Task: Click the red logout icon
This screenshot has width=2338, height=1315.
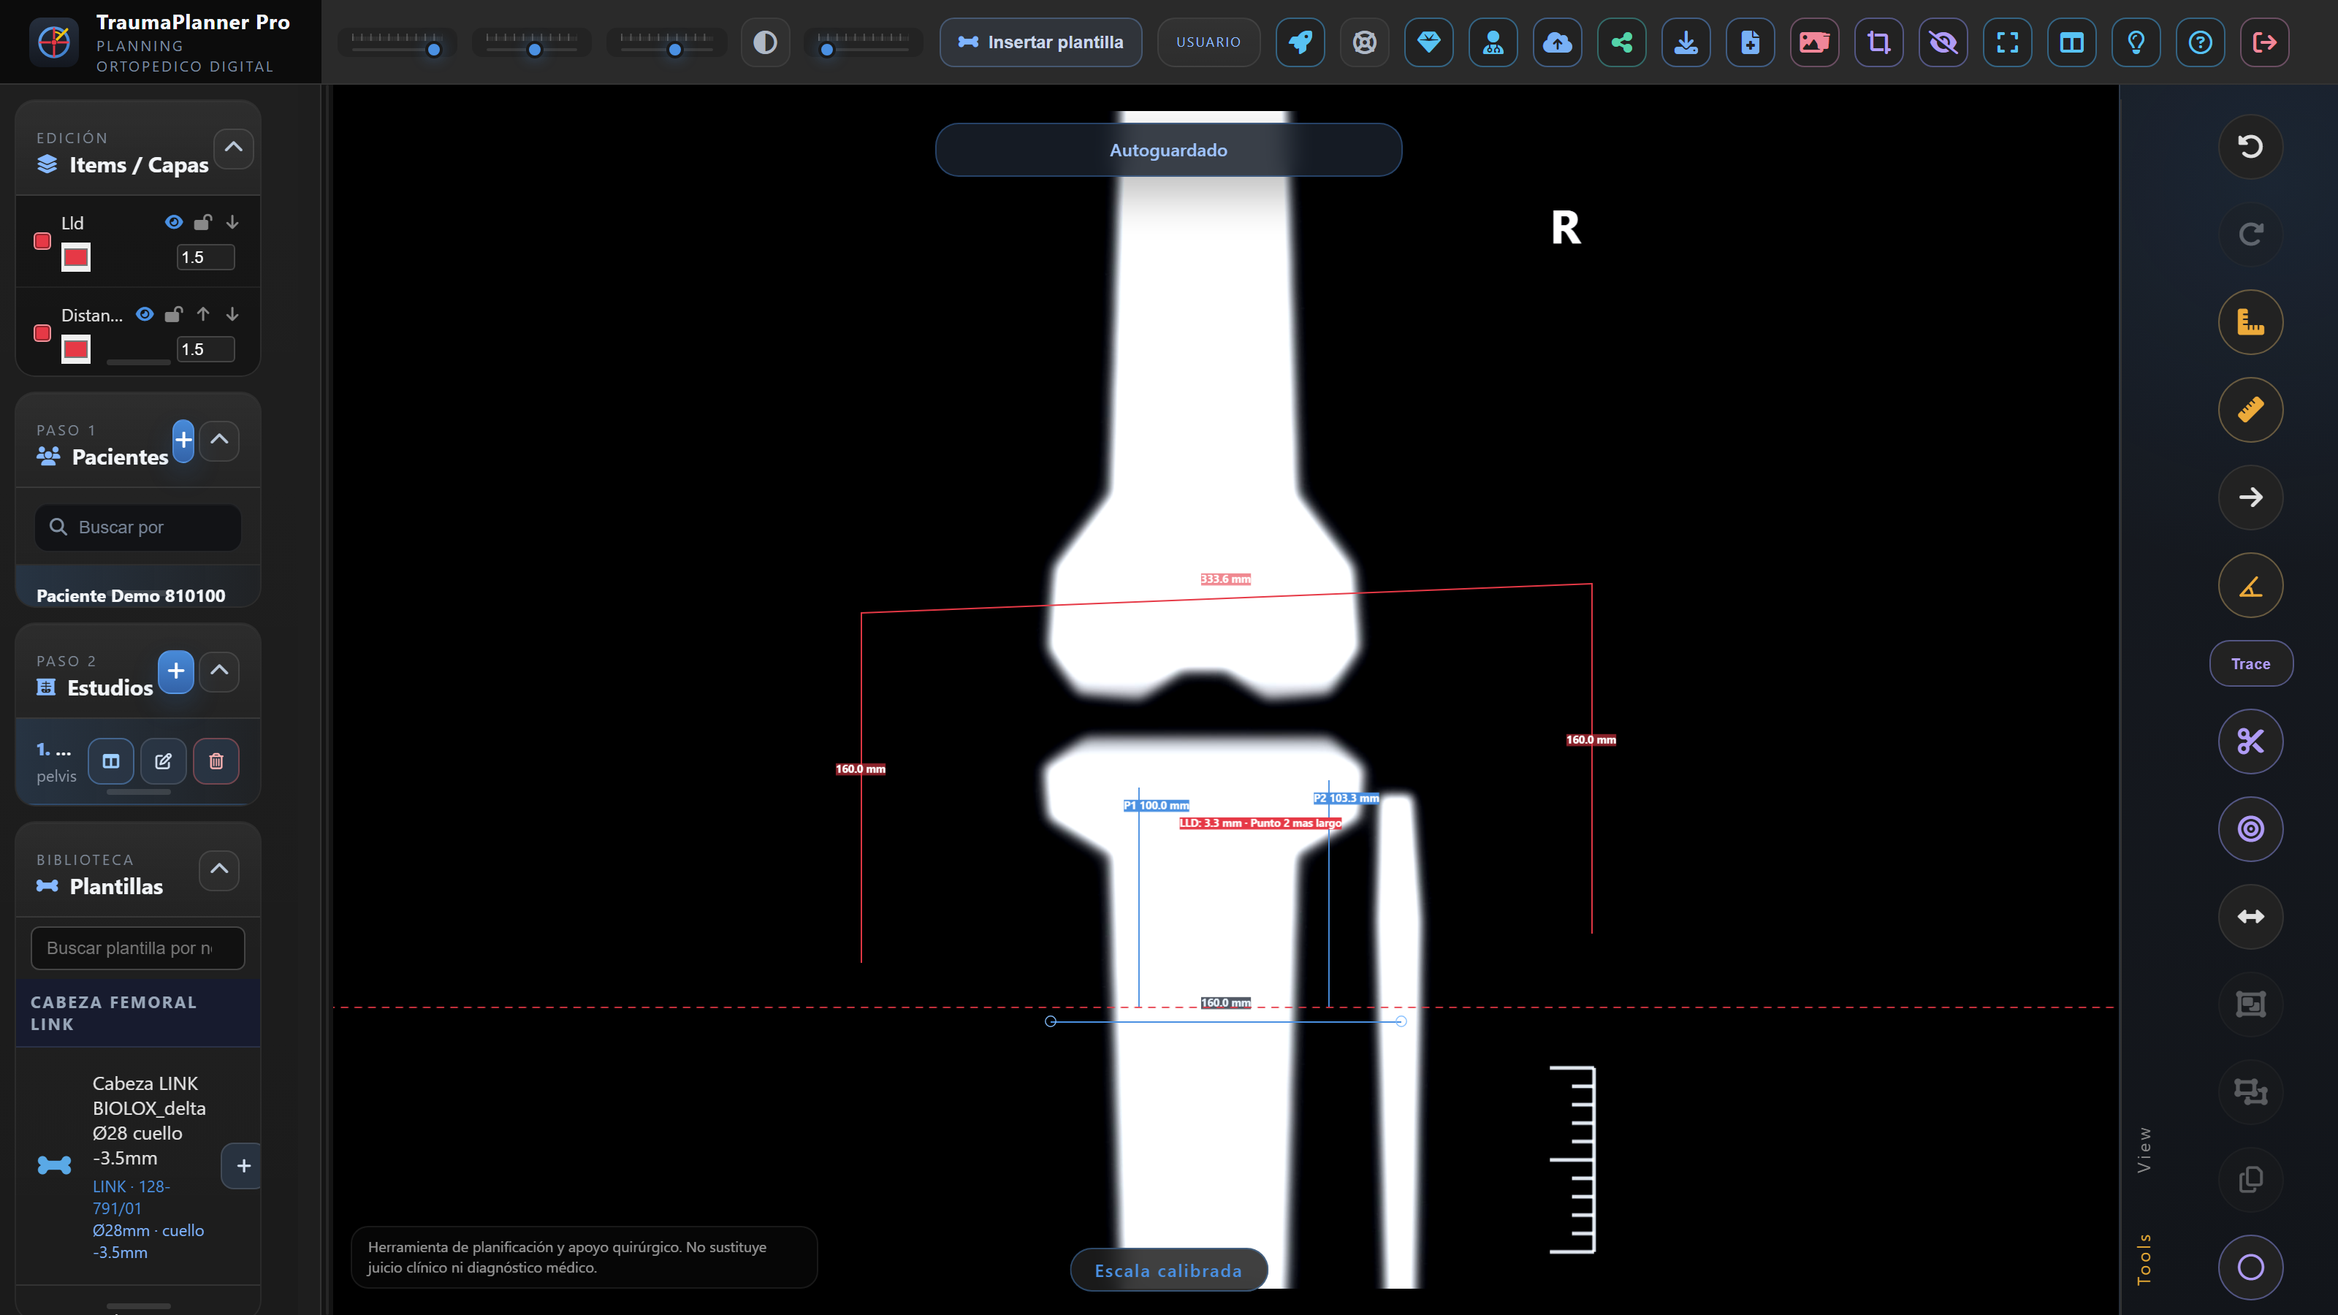Action: [x=2264, y=42]
